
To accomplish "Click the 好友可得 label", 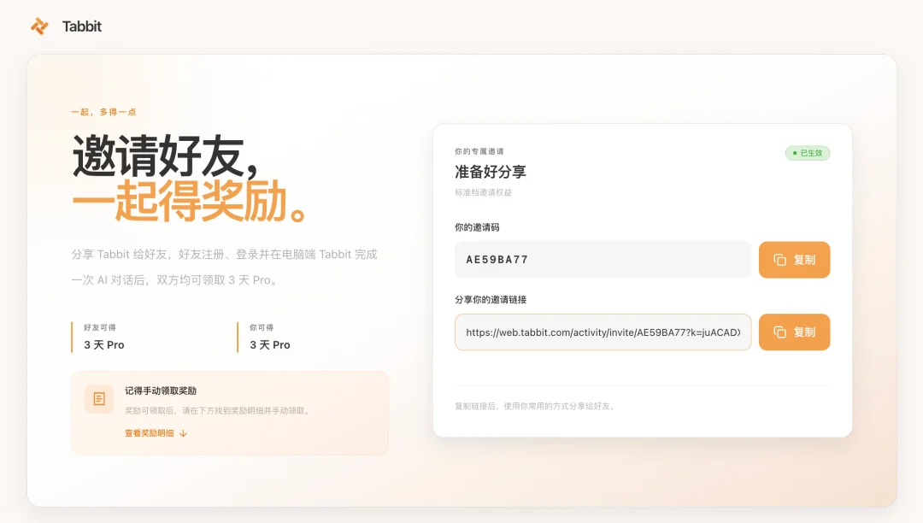I will point(99,327).
